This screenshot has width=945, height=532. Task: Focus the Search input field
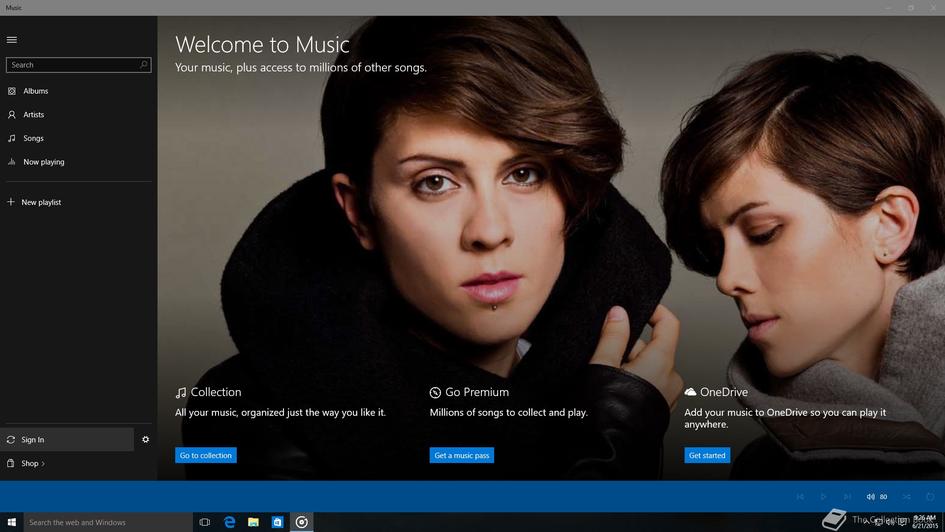tap(79, 65)
